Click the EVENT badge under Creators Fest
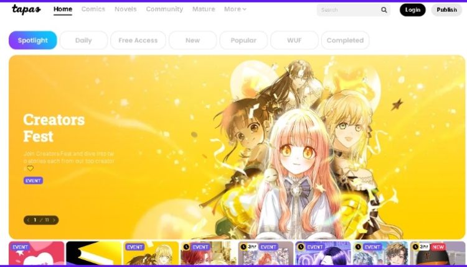Screen dimensions: 467x267 point(33,181)
